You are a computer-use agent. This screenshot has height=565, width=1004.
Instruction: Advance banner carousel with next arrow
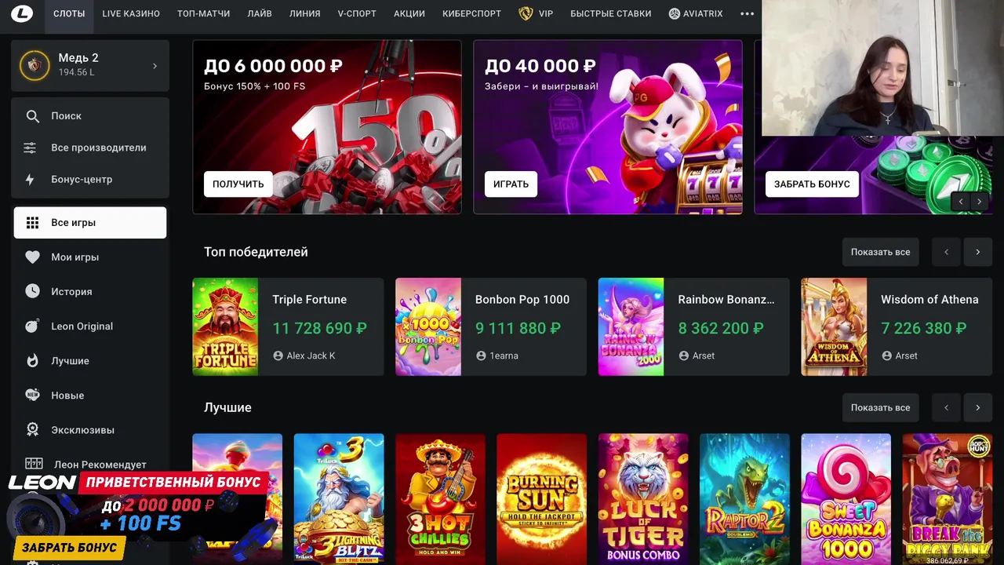[979, 202]
